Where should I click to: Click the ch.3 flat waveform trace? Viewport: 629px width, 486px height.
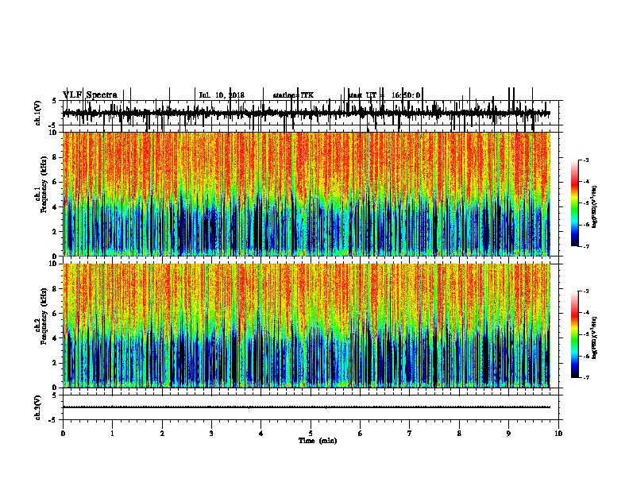(x=306, y=407)
